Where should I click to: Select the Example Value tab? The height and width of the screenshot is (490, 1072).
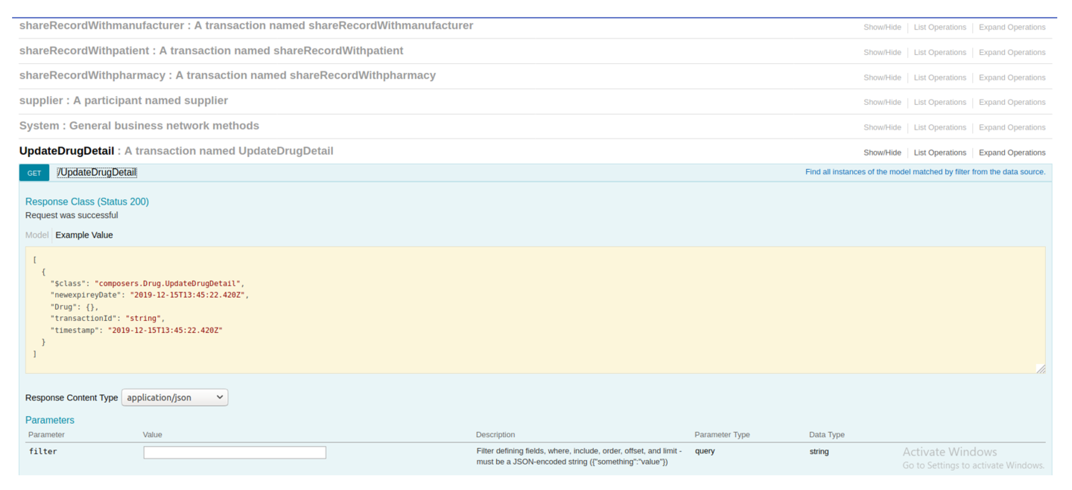(84, 235)
